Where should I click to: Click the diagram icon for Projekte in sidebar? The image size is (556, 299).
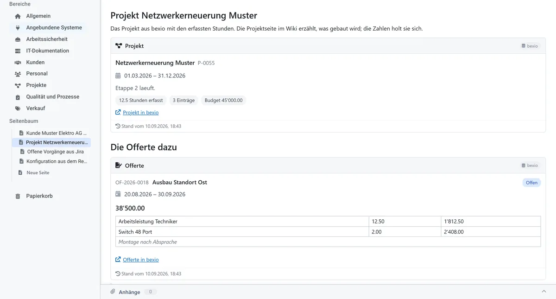tap(18, 85)
